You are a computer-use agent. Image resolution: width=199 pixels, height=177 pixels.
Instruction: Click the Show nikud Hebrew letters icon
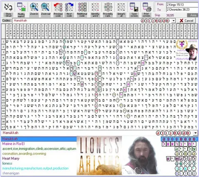9,7
